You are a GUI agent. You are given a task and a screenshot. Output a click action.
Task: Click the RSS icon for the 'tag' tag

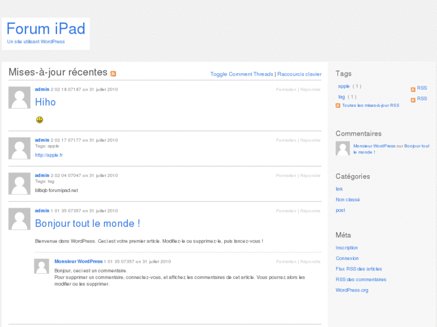(x=413, y=100)
